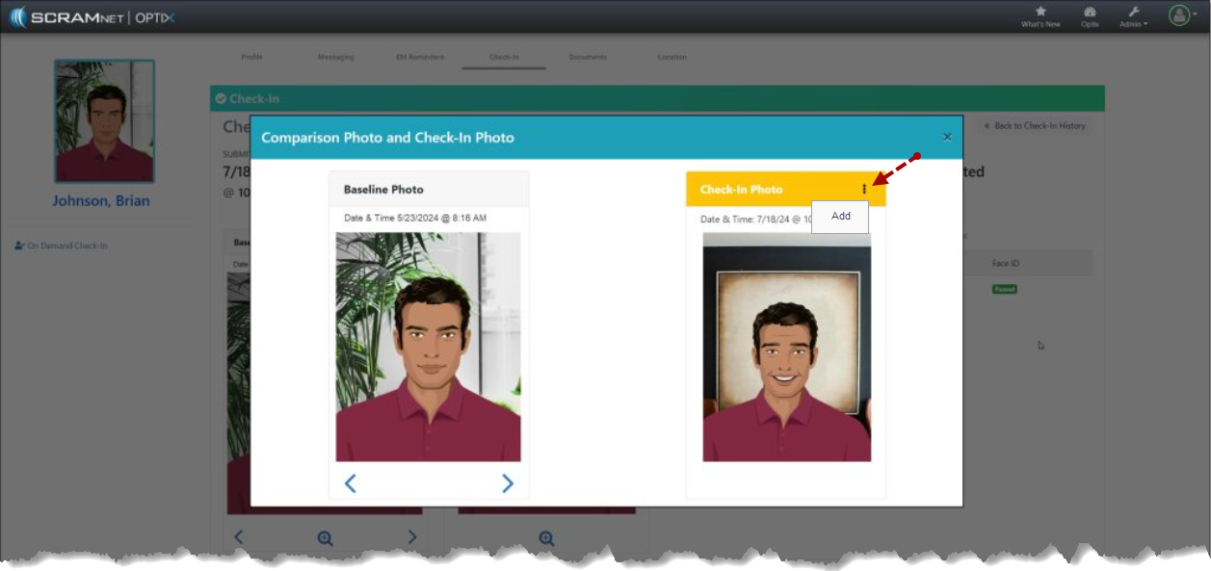Image resolution: width=1211 pixels, height=571 pixels.
Task: Open the Check-In Photo three-dot menu
Action: pyautogui.click(x=863, y=190)
